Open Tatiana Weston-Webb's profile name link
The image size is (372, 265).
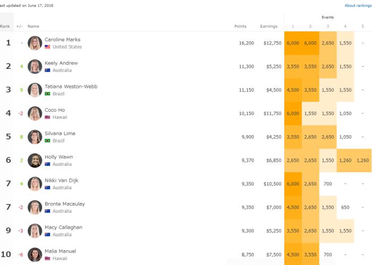pos(71,86)
